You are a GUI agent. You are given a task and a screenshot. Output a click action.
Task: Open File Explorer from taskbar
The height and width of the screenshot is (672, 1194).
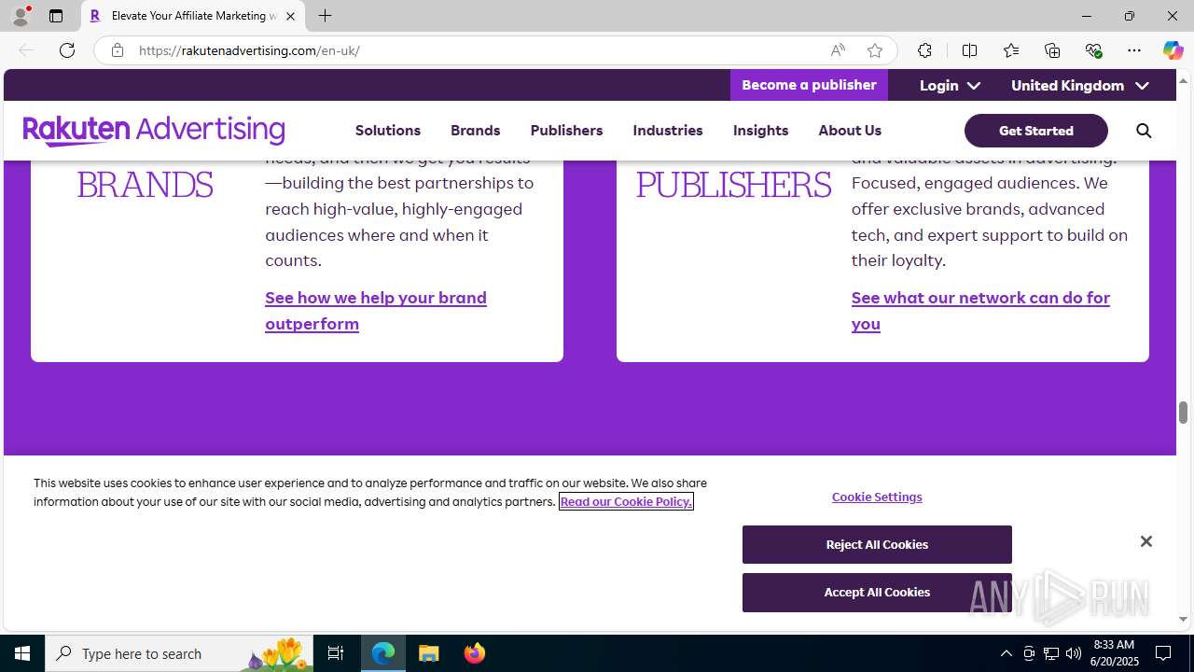click(x=429, y=653)
